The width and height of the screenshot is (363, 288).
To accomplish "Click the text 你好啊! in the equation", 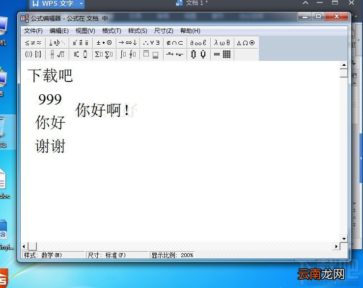I will (103, 110).
